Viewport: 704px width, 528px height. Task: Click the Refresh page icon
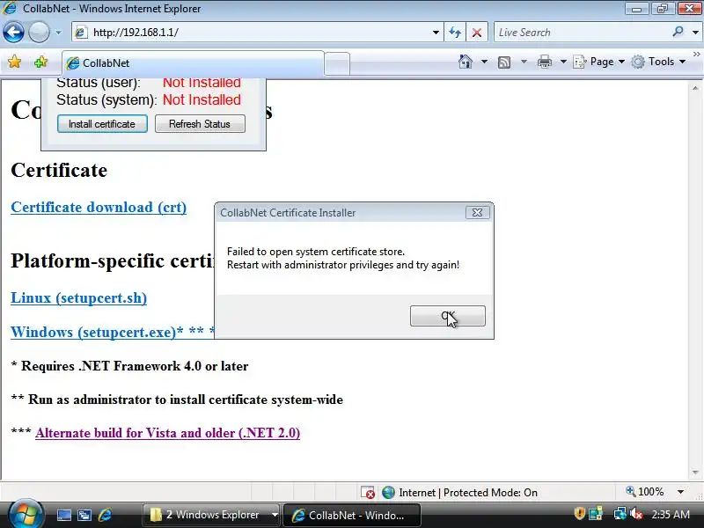[455, 33]
